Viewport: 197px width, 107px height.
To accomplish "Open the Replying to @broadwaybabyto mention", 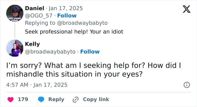I will [82, 23].
